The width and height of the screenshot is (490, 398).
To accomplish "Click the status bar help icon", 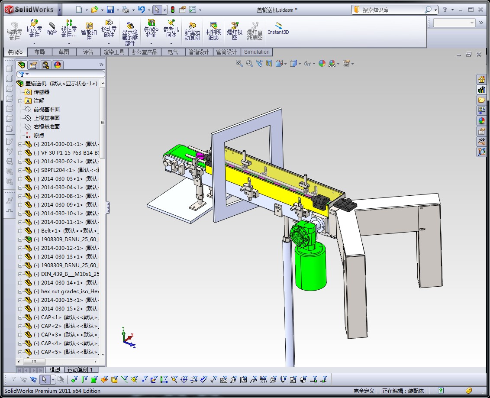I will [x=441, y=391].
